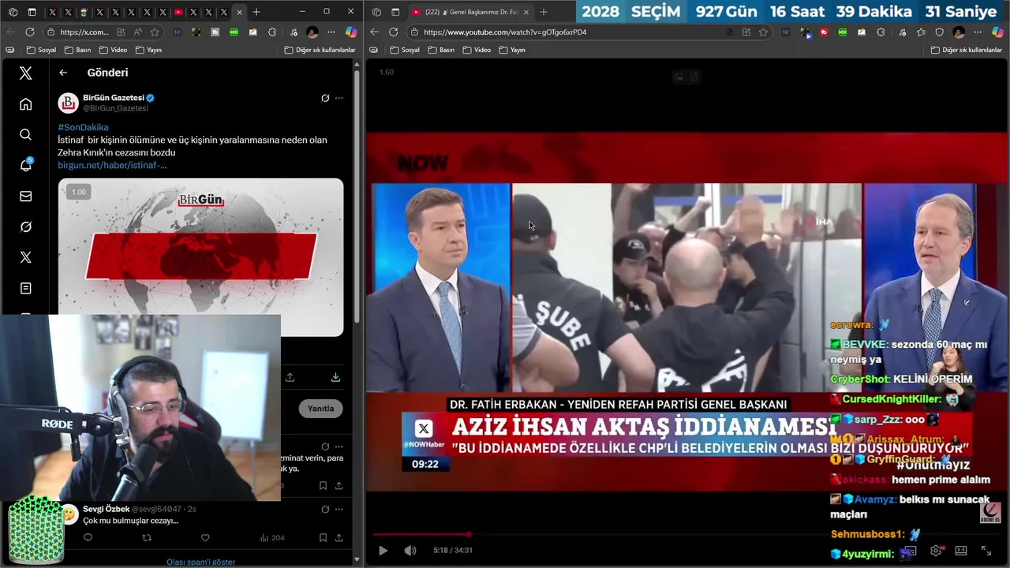Viewport: 1010px width, 568px height.
Task: Open left browser settings ellipsis menu
Action: click(331, 32)
